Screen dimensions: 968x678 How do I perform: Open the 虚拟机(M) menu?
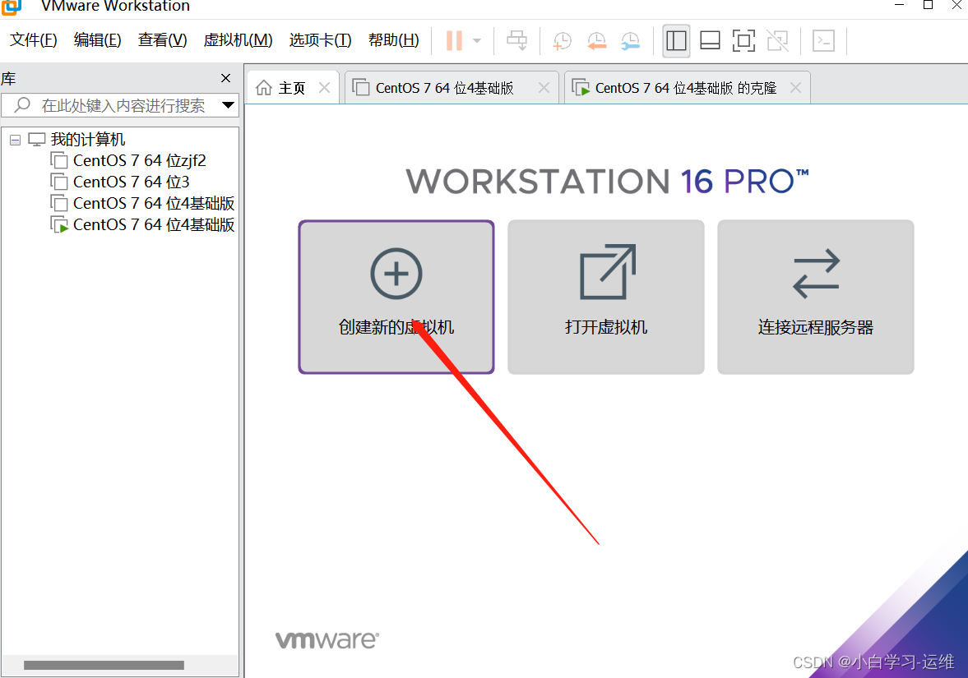pos(238,40)
